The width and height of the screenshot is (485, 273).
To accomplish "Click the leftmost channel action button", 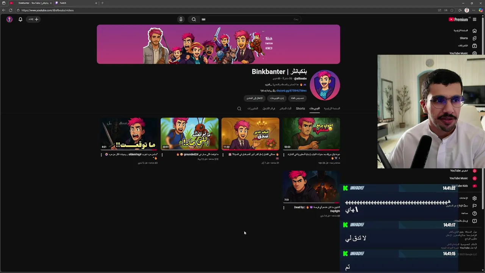I will tap(254, 98).
